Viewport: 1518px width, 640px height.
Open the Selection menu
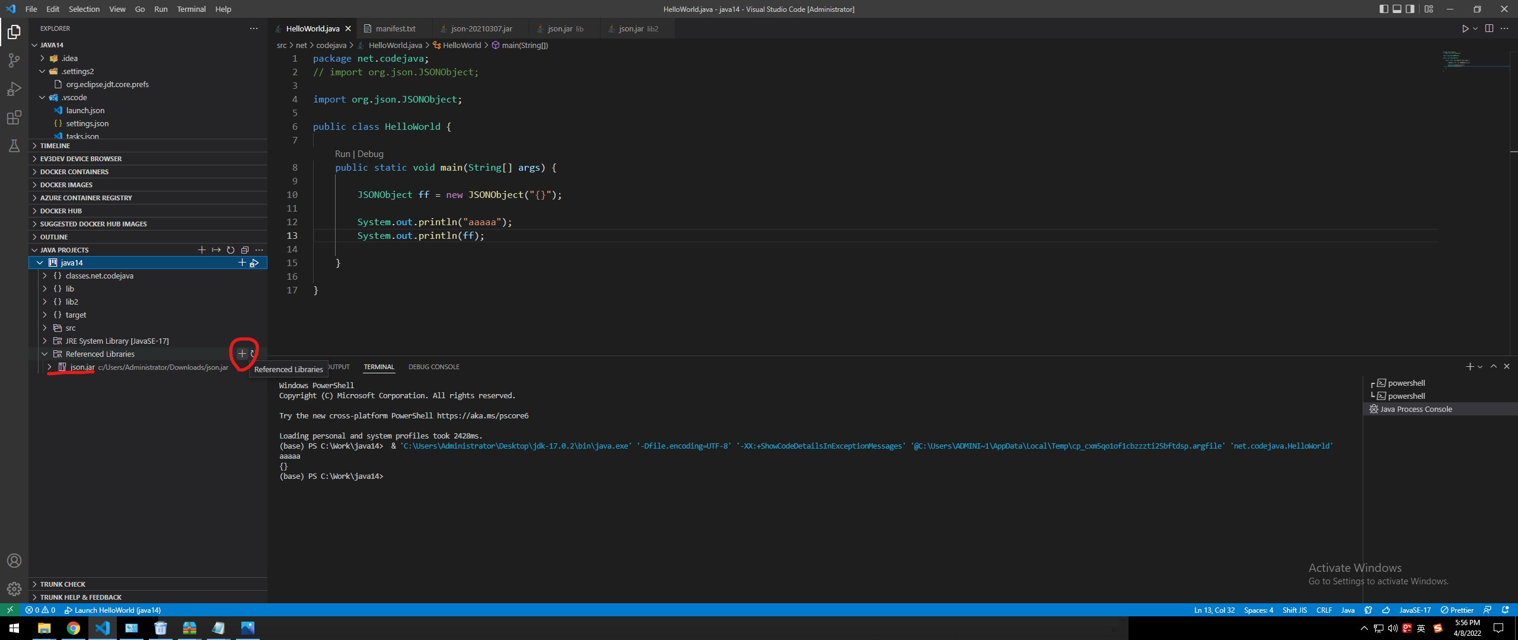click(x=84, y=9)
